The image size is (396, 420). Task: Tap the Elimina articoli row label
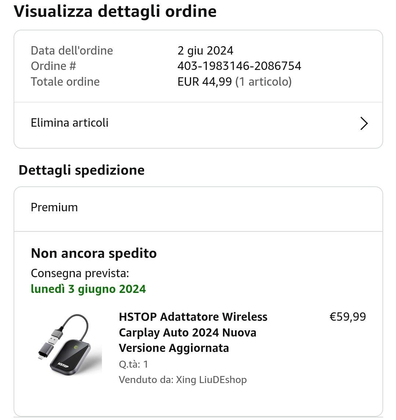pyautogui.click(x=70, y=123)
